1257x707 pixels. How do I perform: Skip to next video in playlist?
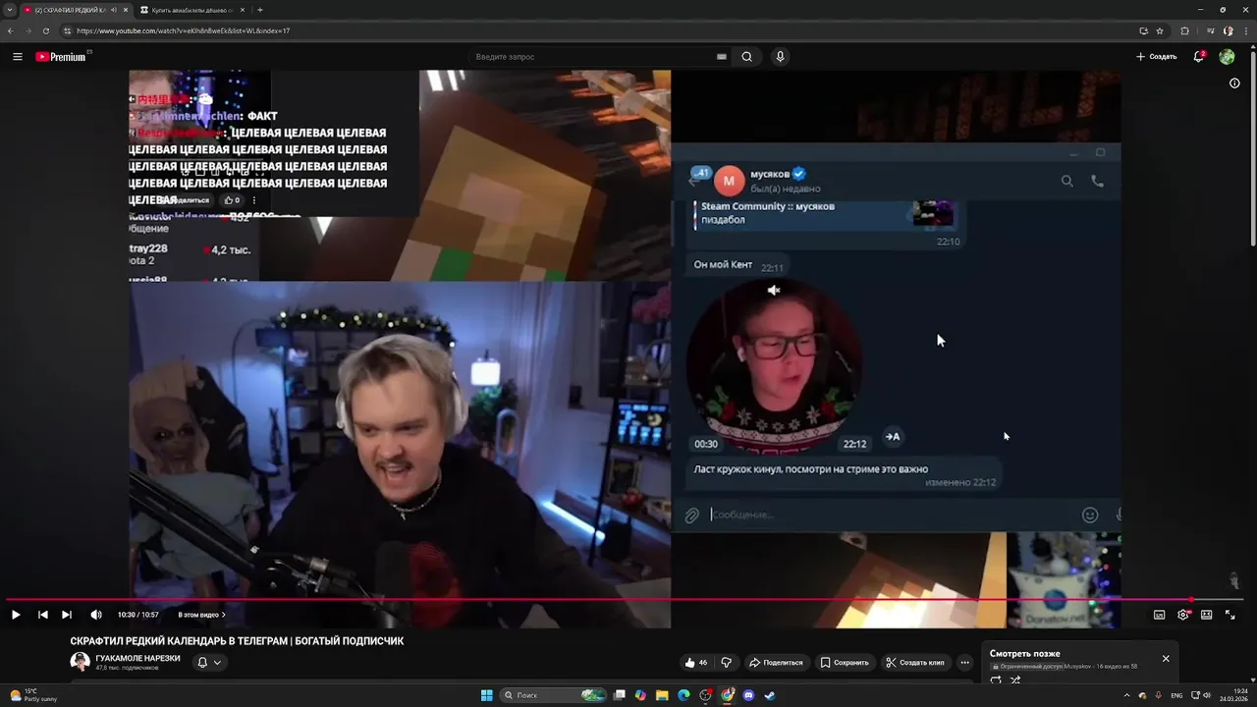pos(67,615)
